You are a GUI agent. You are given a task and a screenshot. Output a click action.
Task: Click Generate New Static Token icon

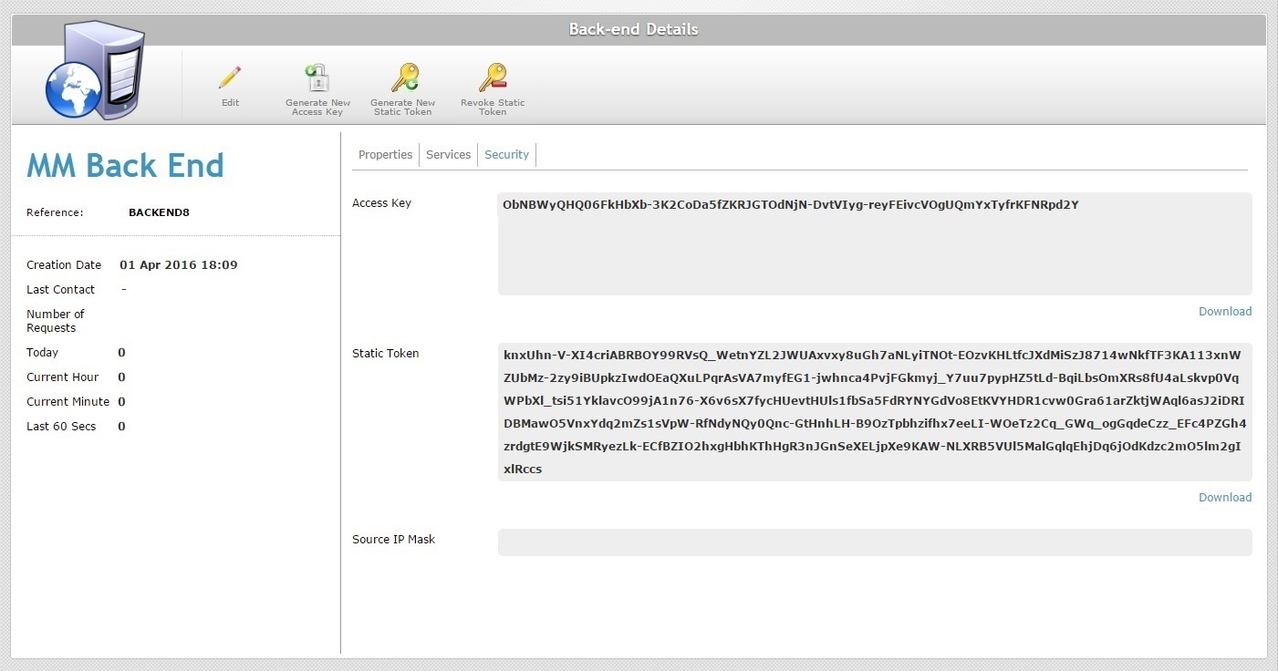(403, 77)
